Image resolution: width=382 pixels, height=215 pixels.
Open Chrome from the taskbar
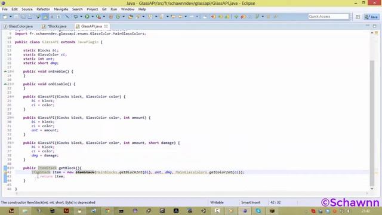coord(107,211)
